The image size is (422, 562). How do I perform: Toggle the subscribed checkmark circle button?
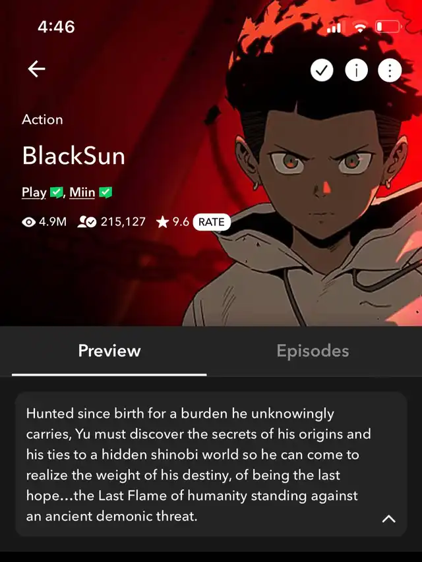coord(322,70)
